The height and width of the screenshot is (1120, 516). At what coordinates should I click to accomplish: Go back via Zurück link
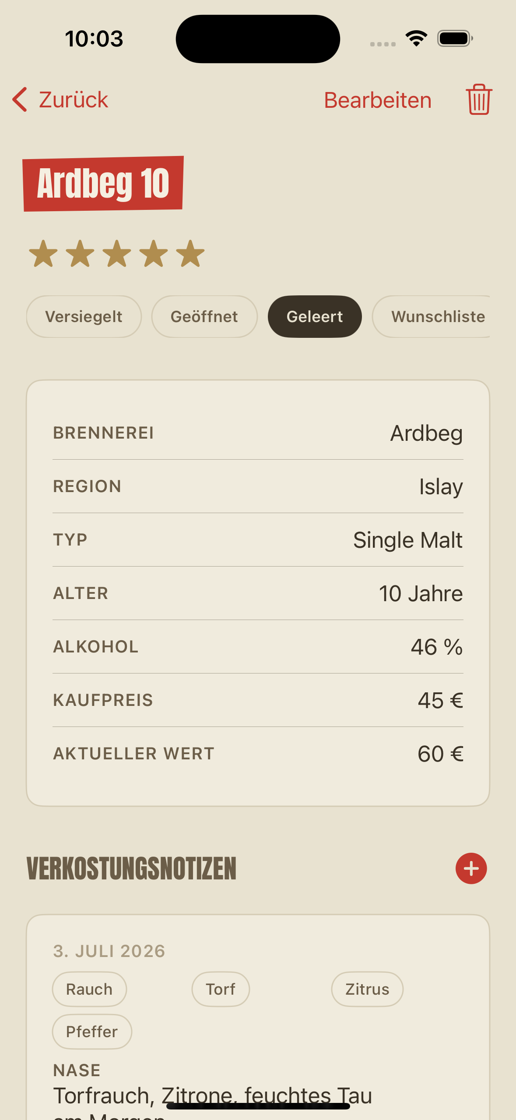coord(74,99)
